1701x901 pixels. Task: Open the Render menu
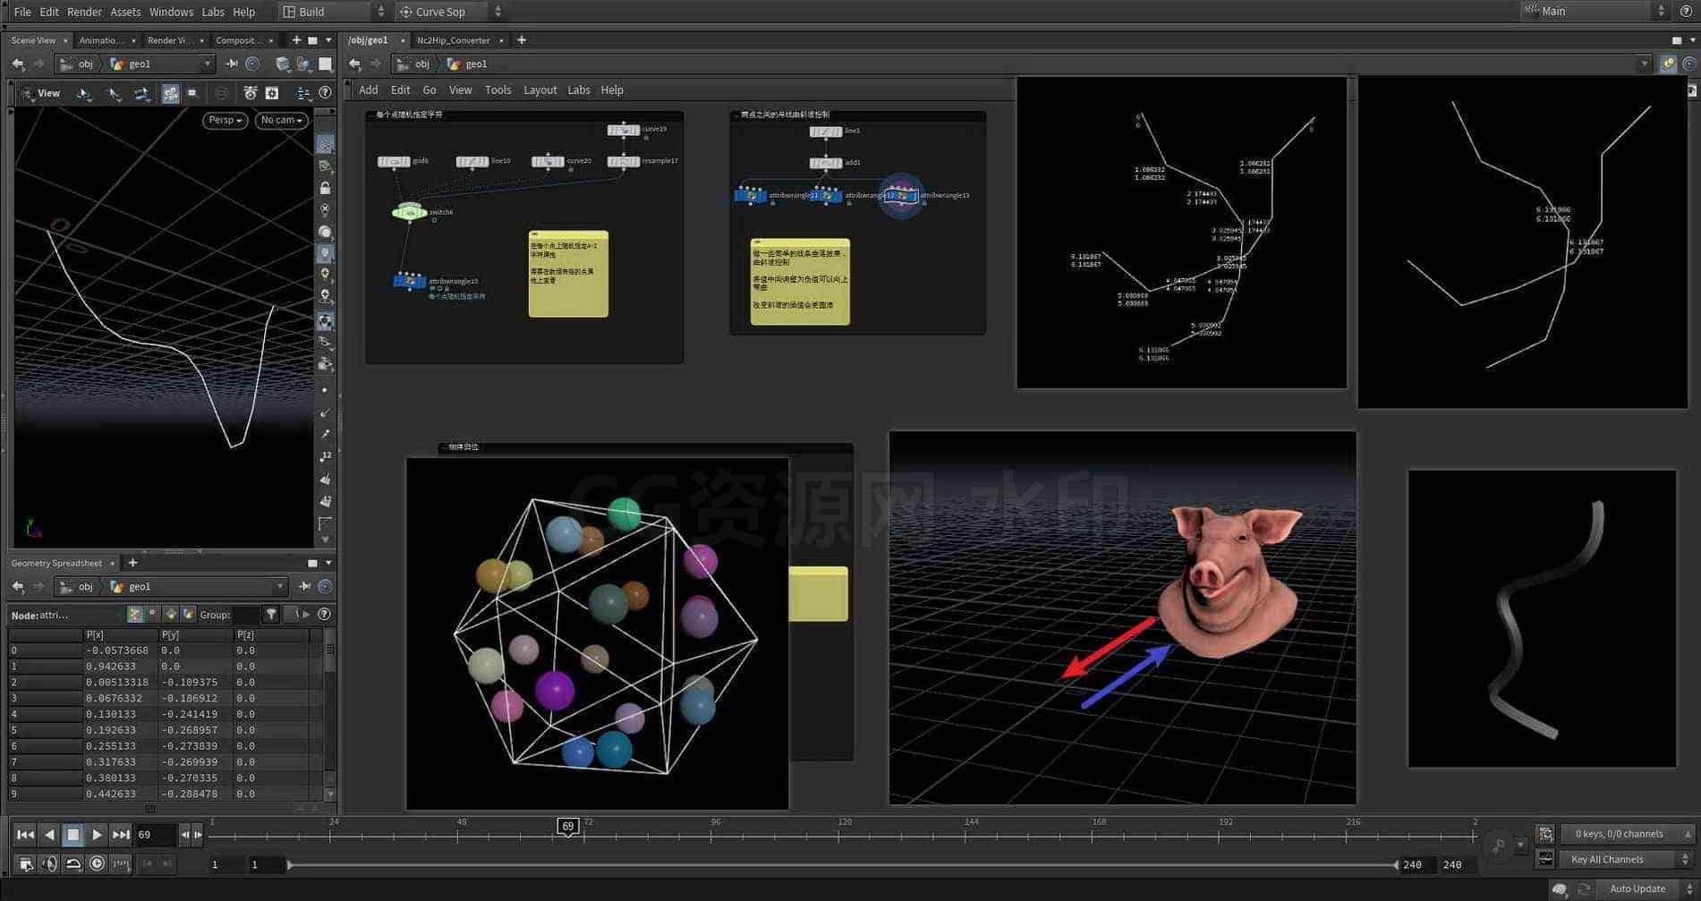pos(85,12)
